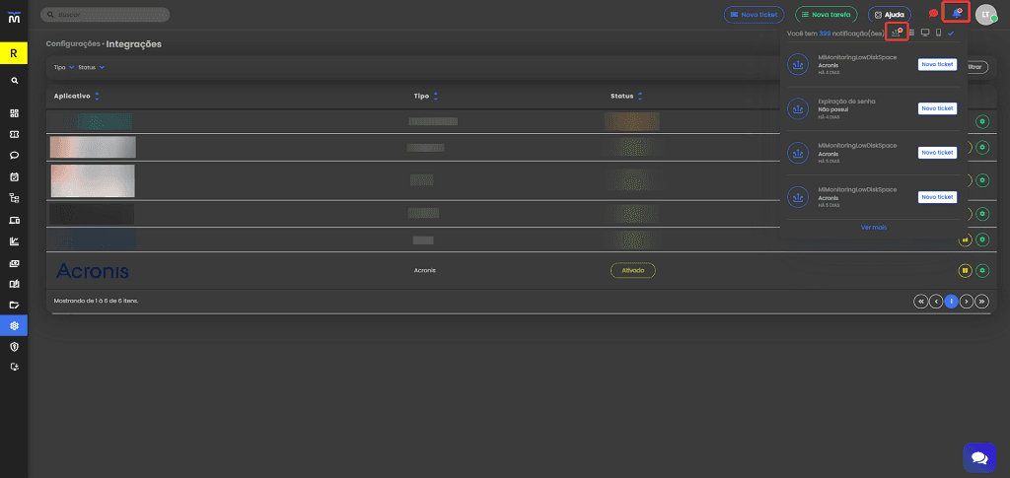The width and height of the screenshot is (1010, 478).
Task: Open the floating chat support button
Action: click(979, 457)
